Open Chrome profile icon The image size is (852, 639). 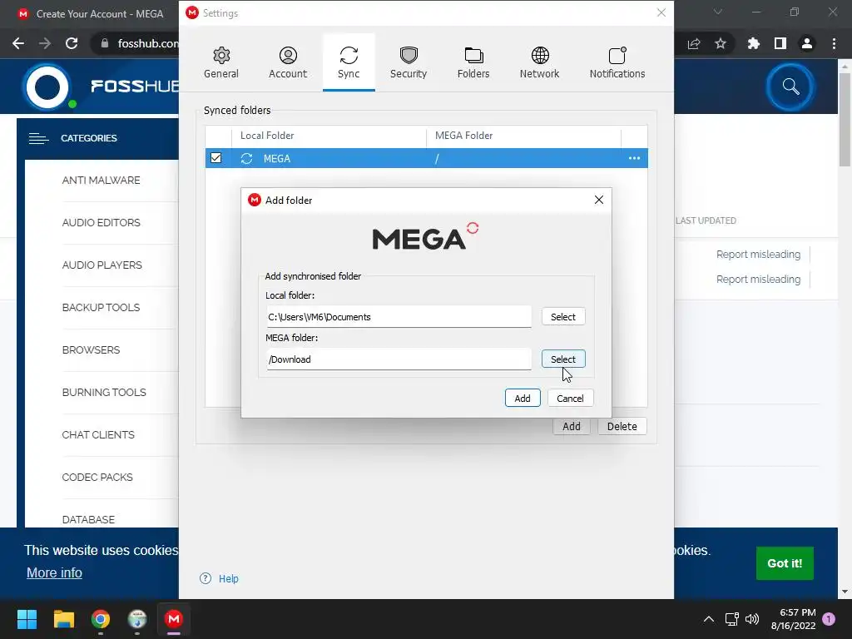click(807, 43)
